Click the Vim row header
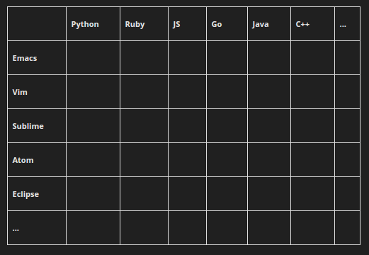 coord(37,92)
